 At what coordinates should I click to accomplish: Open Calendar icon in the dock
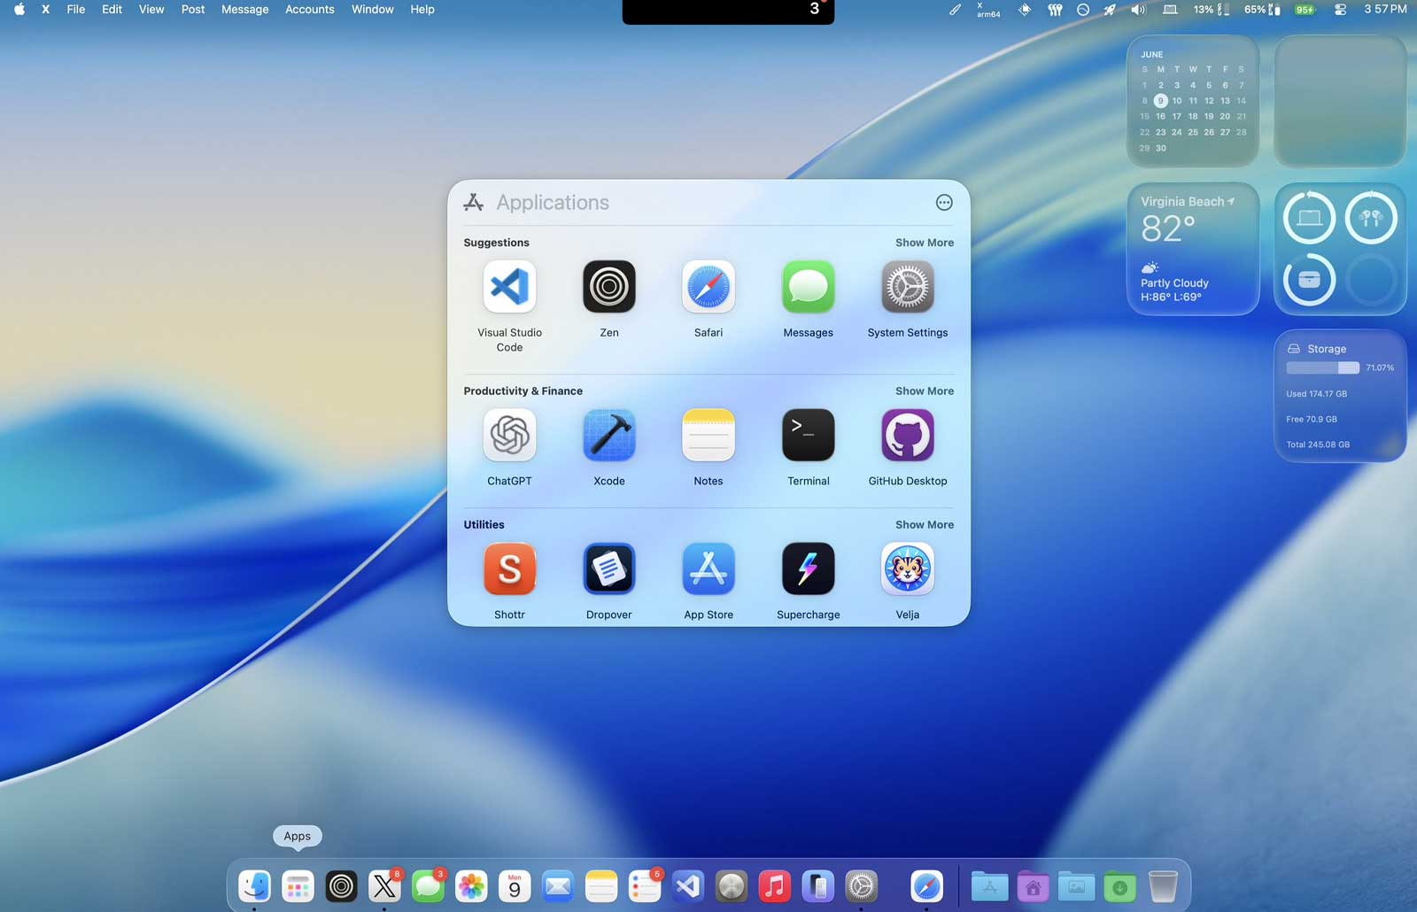(515, 885)
